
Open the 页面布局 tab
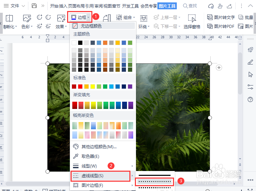coord(76,6)
